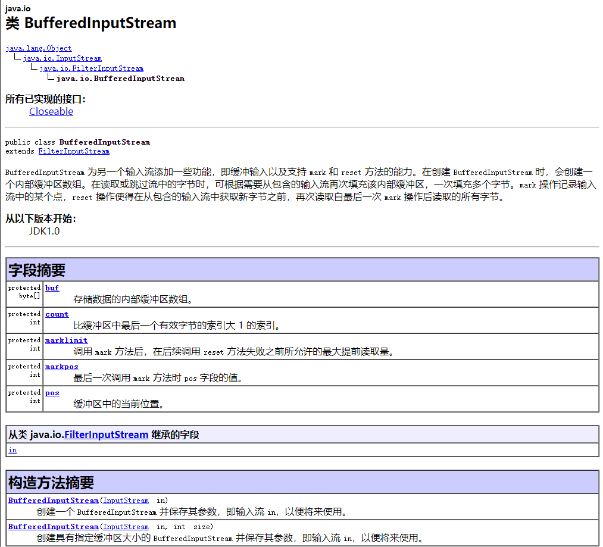This screenshot has width=603, height=547.
Task: Click the count field description text
Action: 177,326
